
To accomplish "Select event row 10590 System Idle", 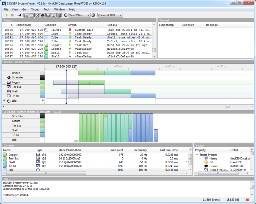I will (x=77, y=30).
